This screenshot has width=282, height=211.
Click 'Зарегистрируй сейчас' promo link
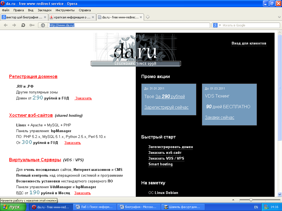coord(166,107)
